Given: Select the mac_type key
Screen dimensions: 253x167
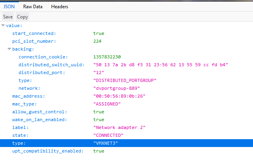Looking at the screenshot, I should click(x=24, y=104).
